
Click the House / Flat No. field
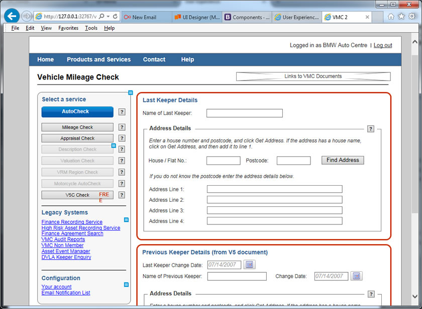(224, 161)
